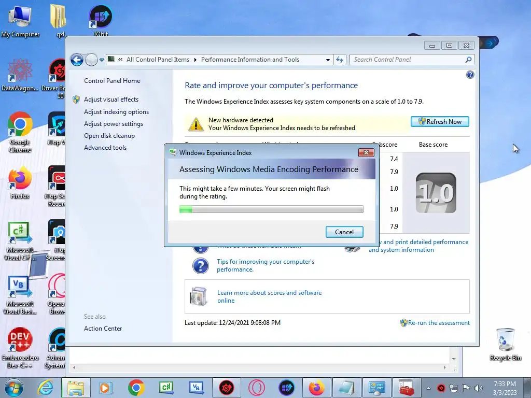531x398 pixels.
Task: Click the 1.0 base score badge
Action: tap(436, 193)
